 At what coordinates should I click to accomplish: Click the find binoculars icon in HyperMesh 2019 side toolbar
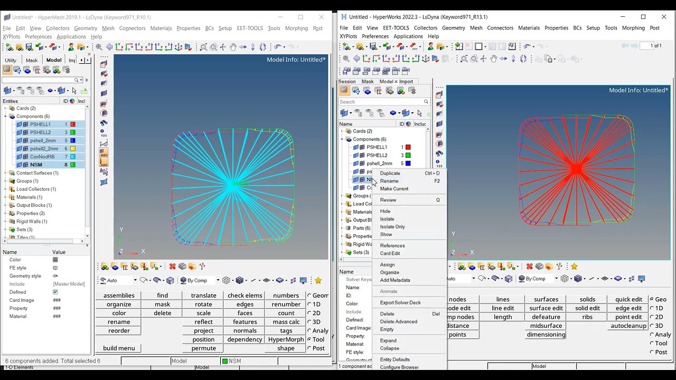[x=104, y=123]
